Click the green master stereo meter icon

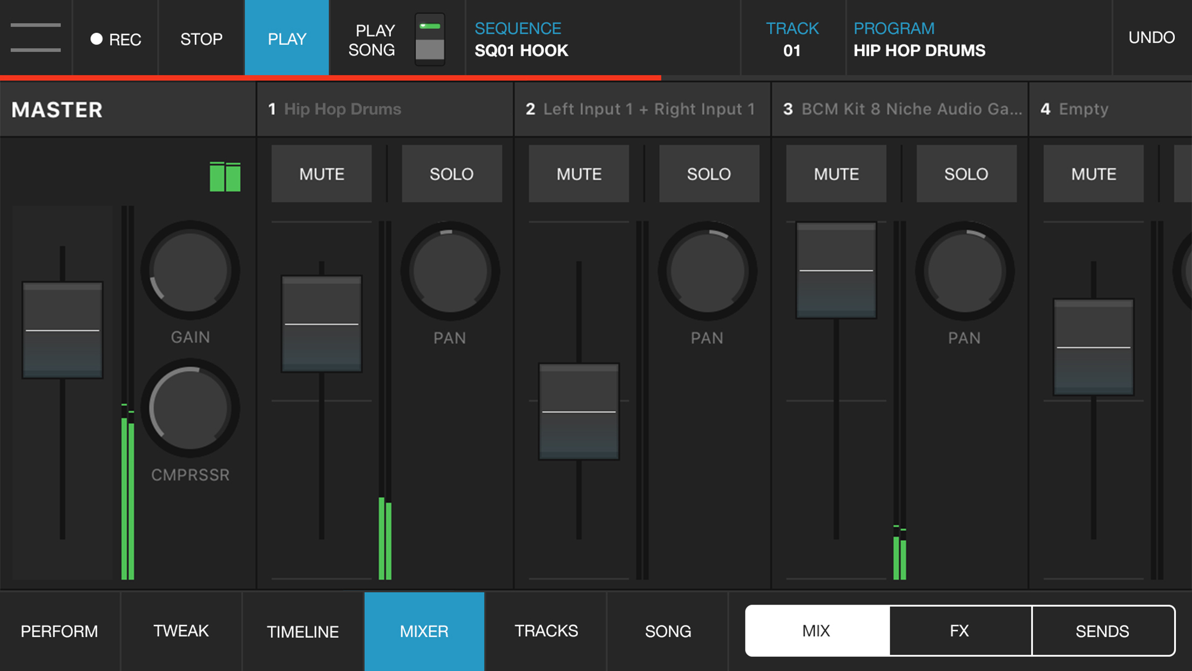click(225, 177)
